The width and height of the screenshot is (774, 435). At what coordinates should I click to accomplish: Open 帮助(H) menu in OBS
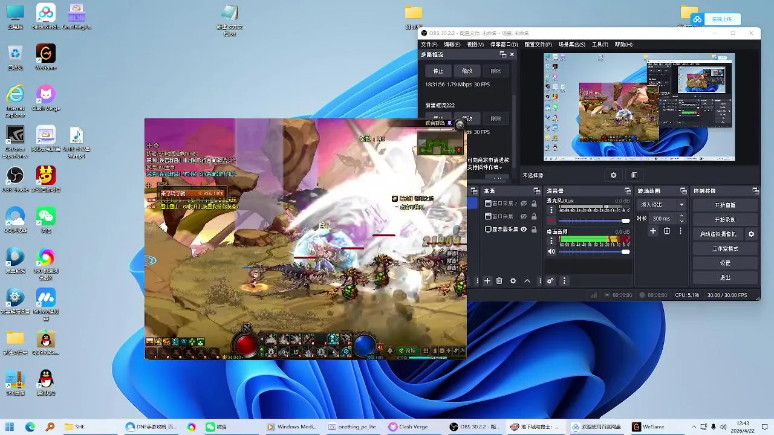623,45
